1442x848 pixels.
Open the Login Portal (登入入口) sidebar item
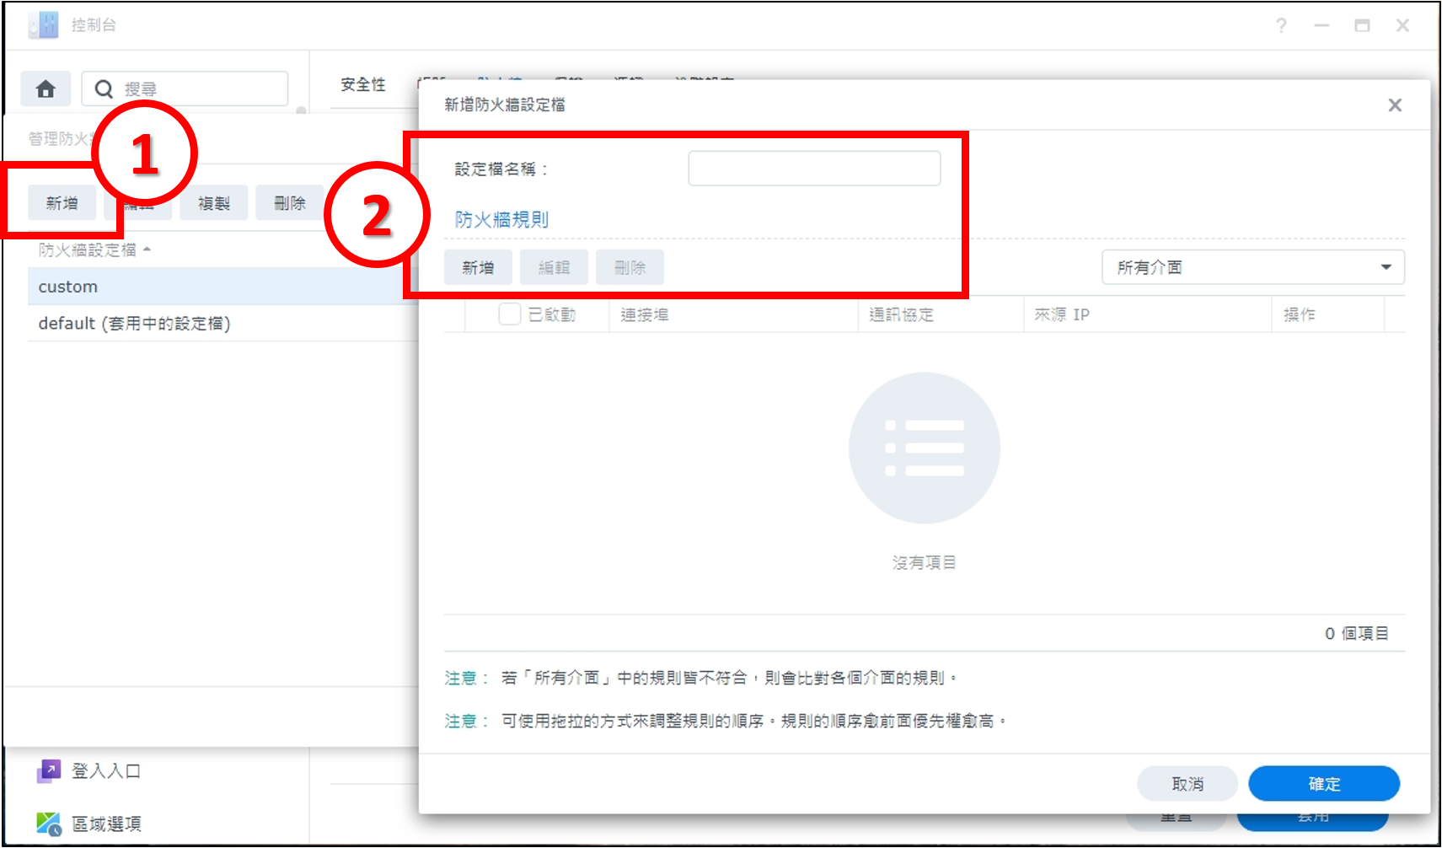pyautogui.click(x=88, y=770)
